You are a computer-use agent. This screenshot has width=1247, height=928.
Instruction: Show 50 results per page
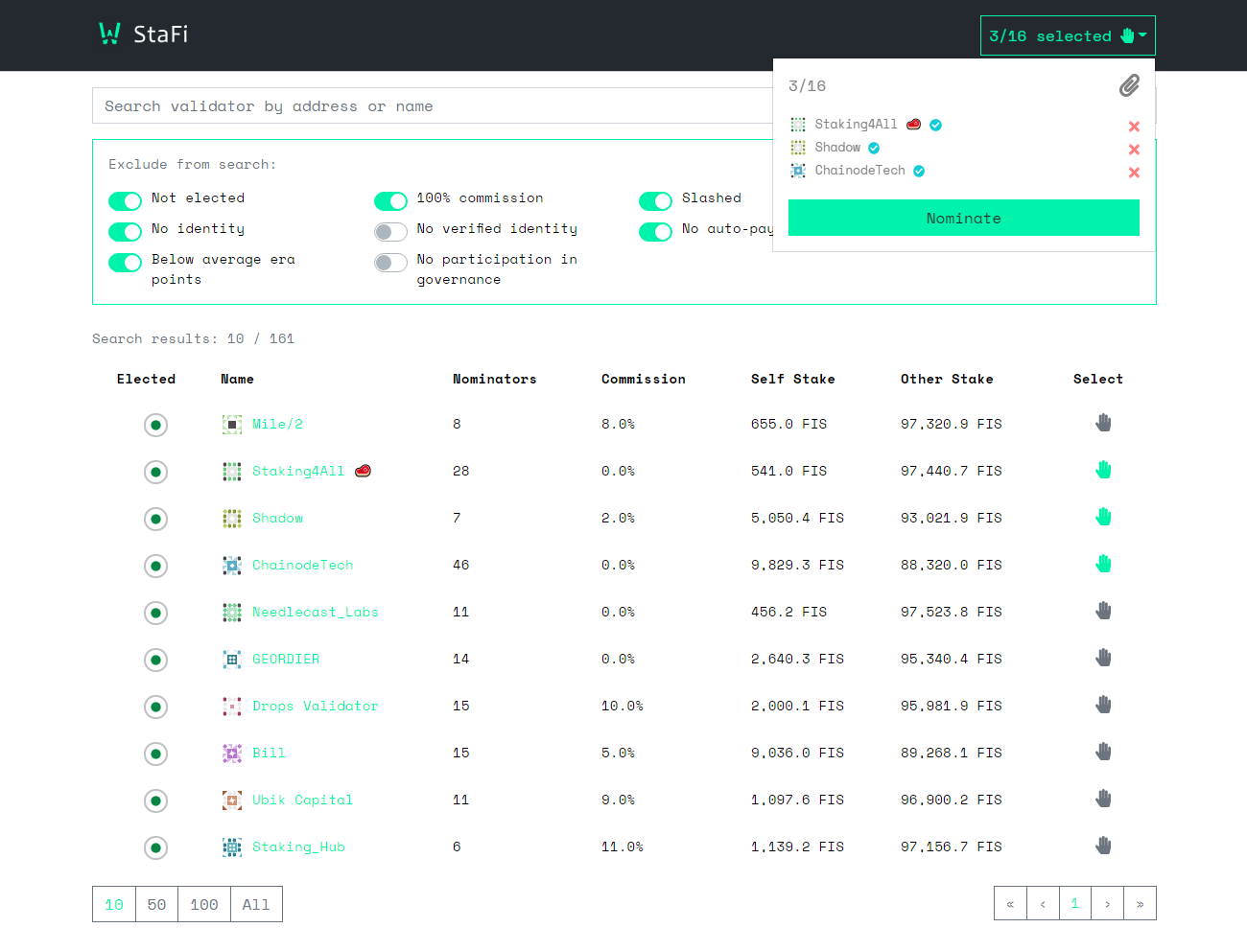click(156, 904)
